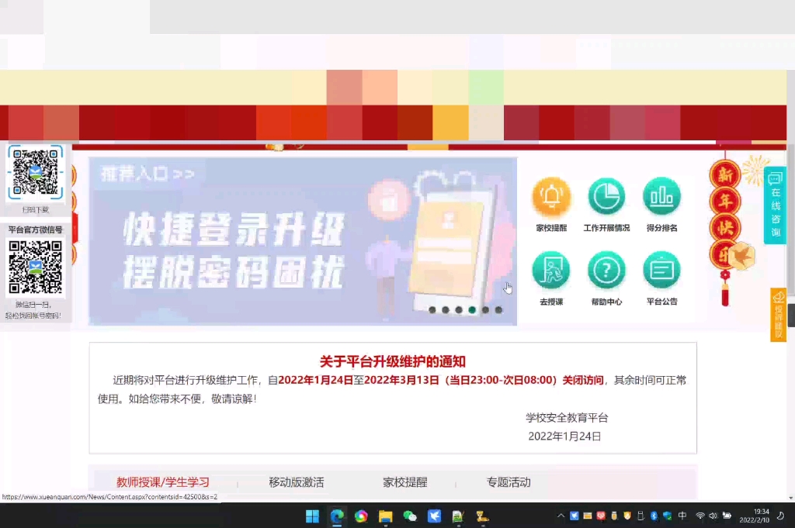Image resolution: width=795 pixels, height=528 pixels.
Task: Click the 微信扫一扫 caption text
Action: (33, 305)
